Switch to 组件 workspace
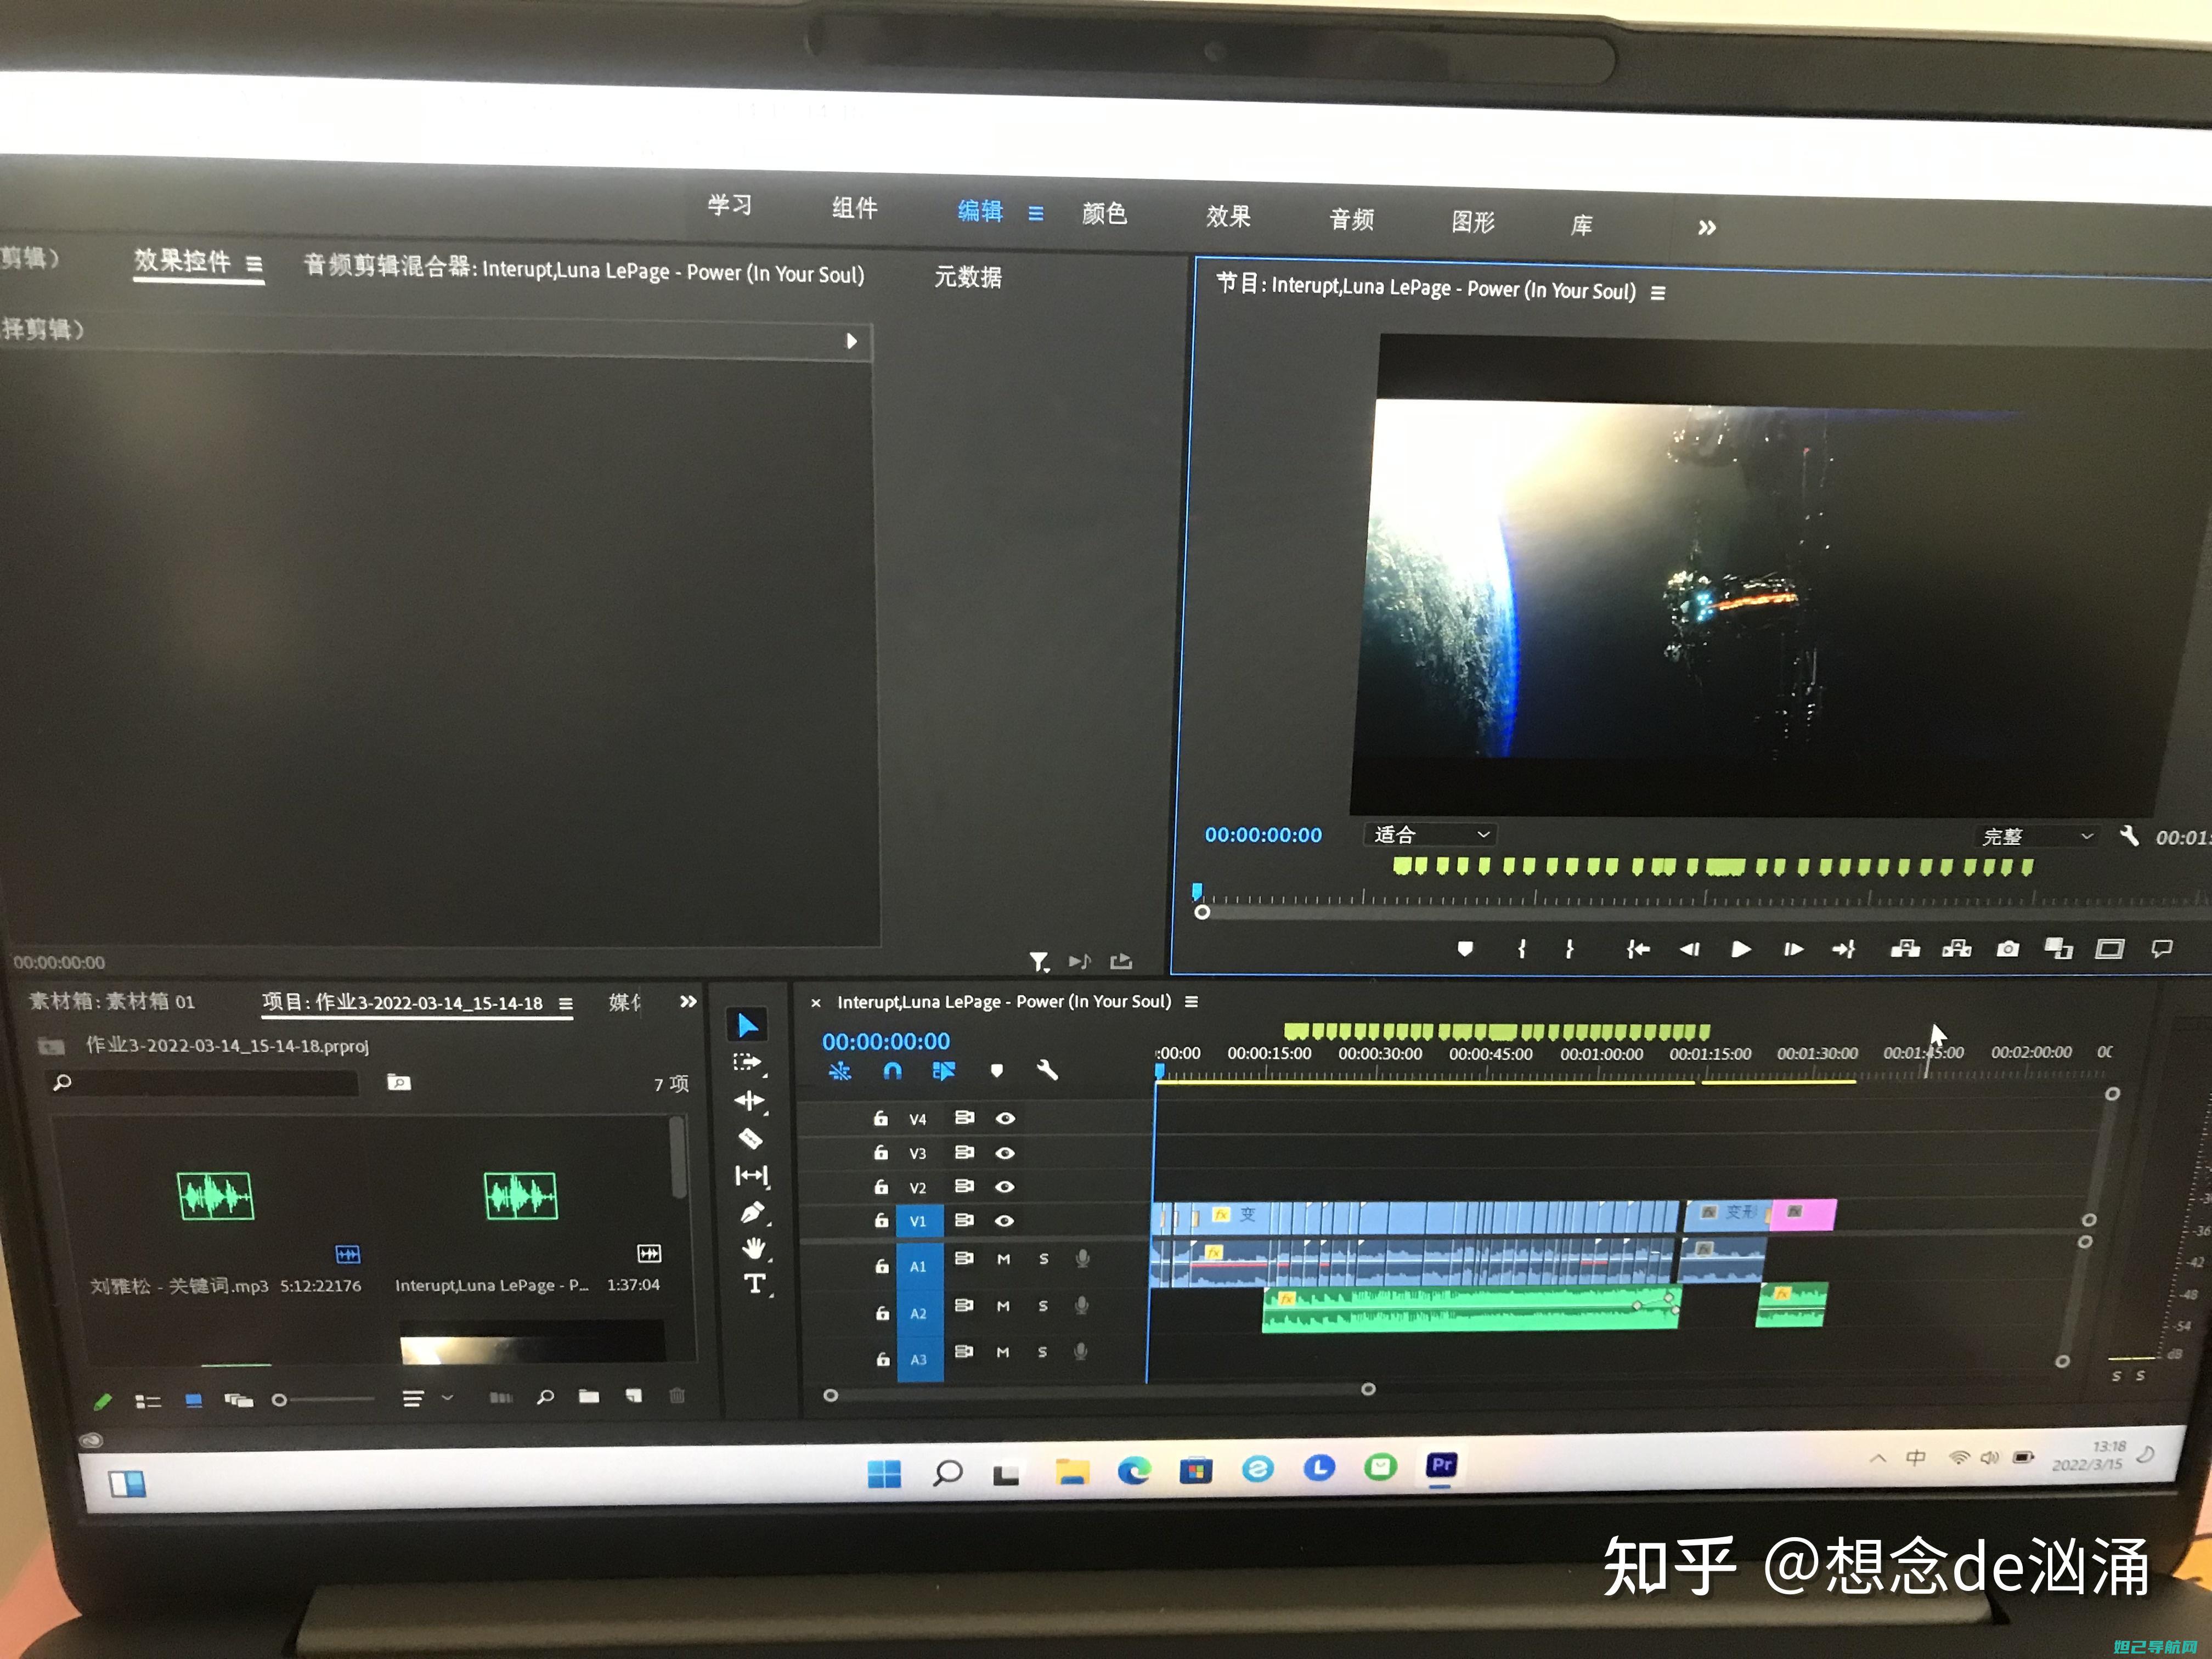 click(x=855, y=208)
